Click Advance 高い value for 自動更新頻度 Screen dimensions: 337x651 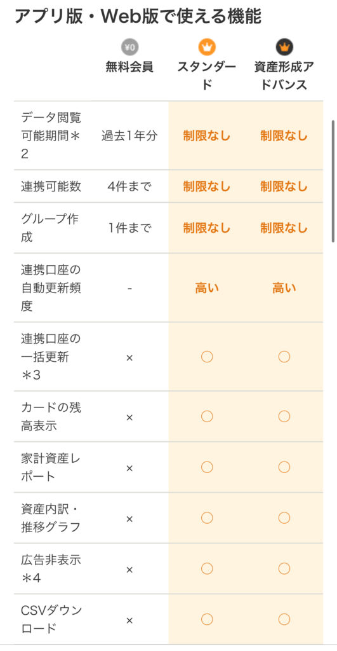(284, 288)
